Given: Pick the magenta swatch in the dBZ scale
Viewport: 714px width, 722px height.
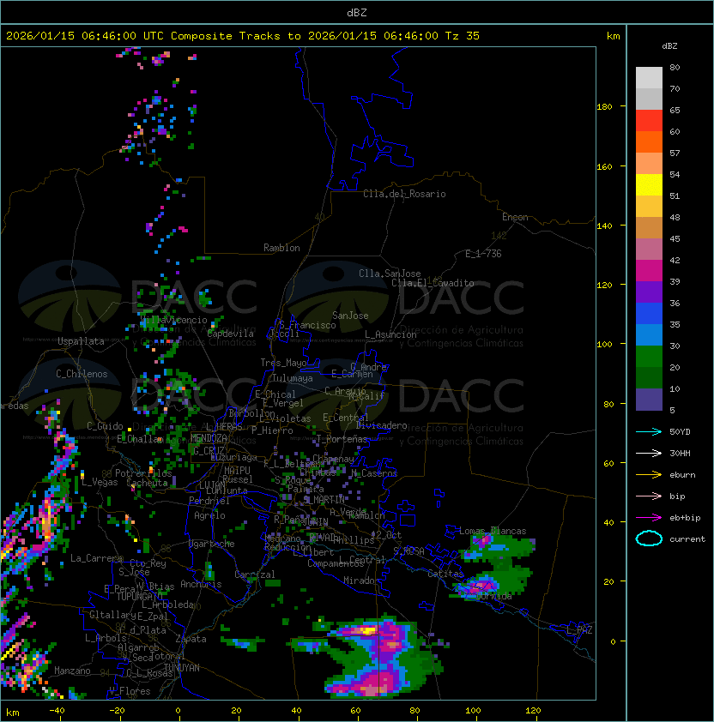Looking at the screenshot, I should (649, 270).
